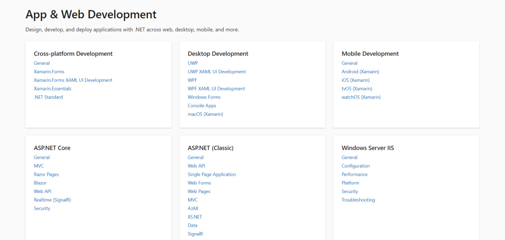505x240 pixels.
Task: Open SignalR under ASP.NET (Classic)
Action: (196, 234)
